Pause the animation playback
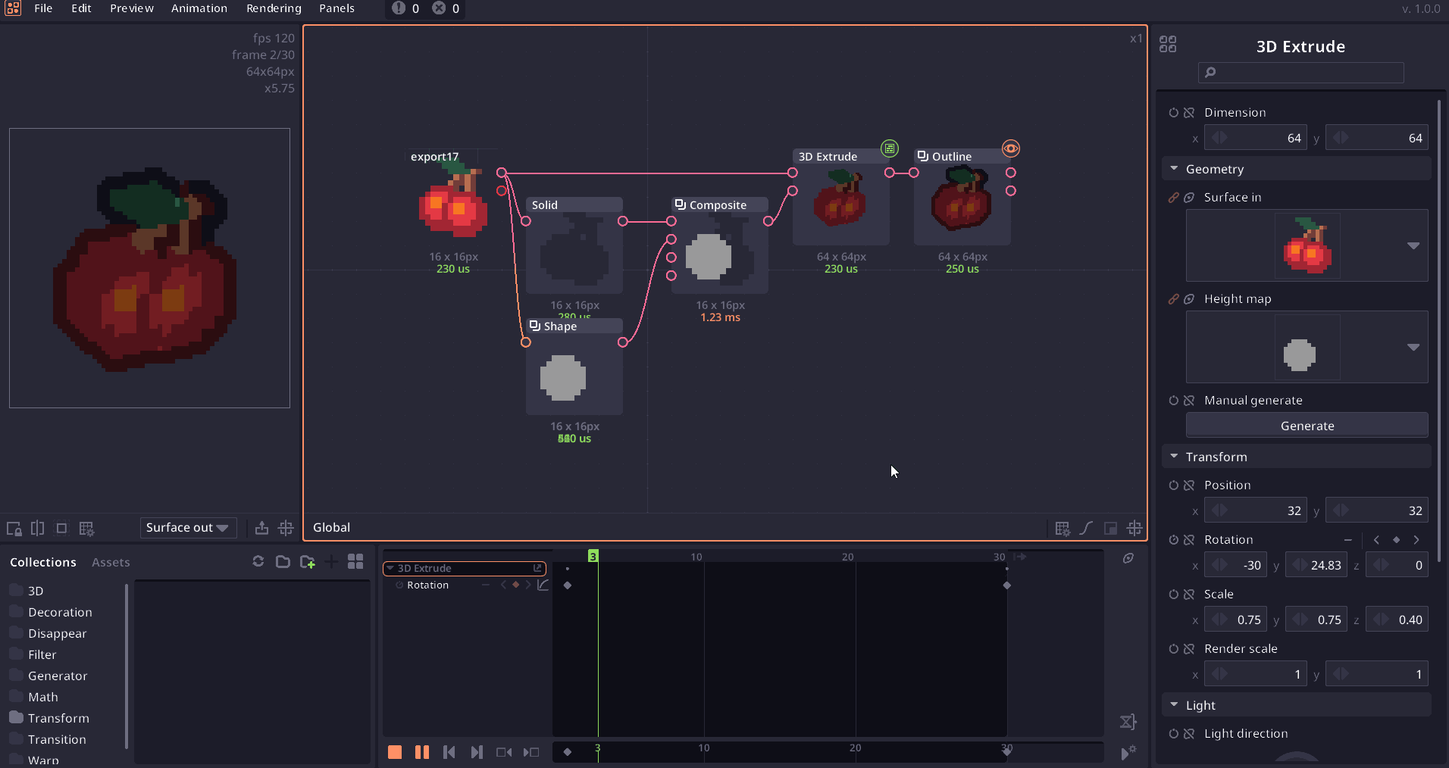This screenshot has width=1449, height=768. (x=422, y=752)
